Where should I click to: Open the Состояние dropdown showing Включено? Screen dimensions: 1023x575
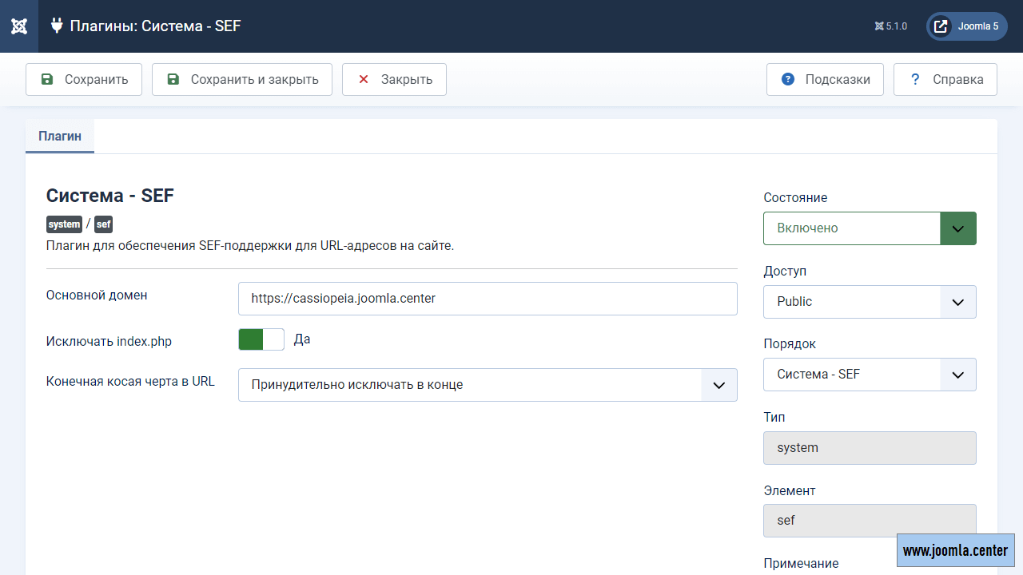[x=870, y=228]
